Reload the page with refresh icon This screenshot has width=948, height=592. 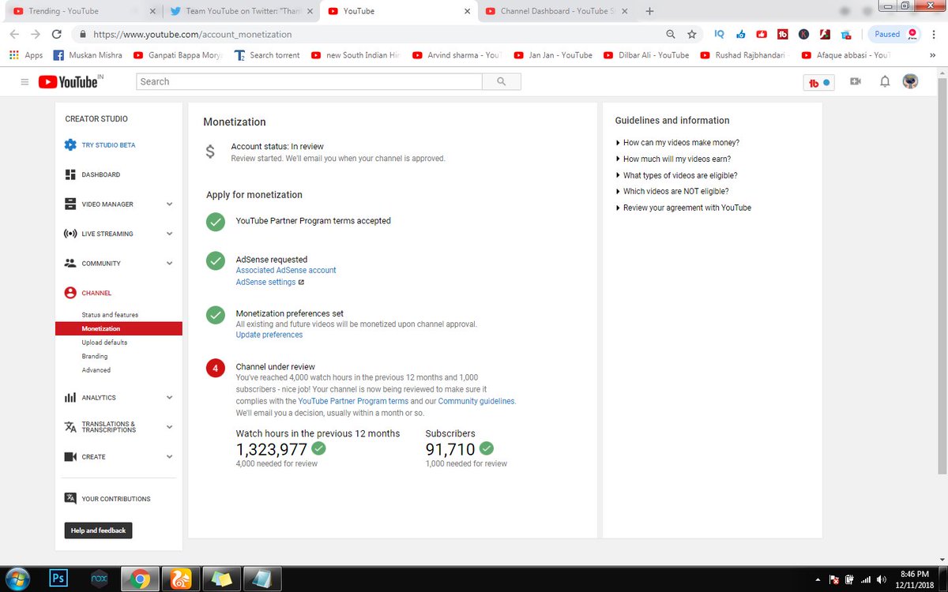56,34
